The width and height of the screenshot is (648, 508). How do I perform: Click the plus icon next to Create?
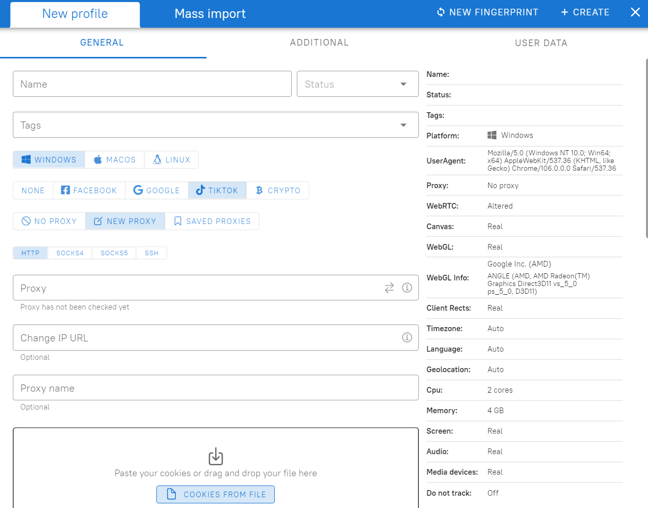tap(564, 12)
